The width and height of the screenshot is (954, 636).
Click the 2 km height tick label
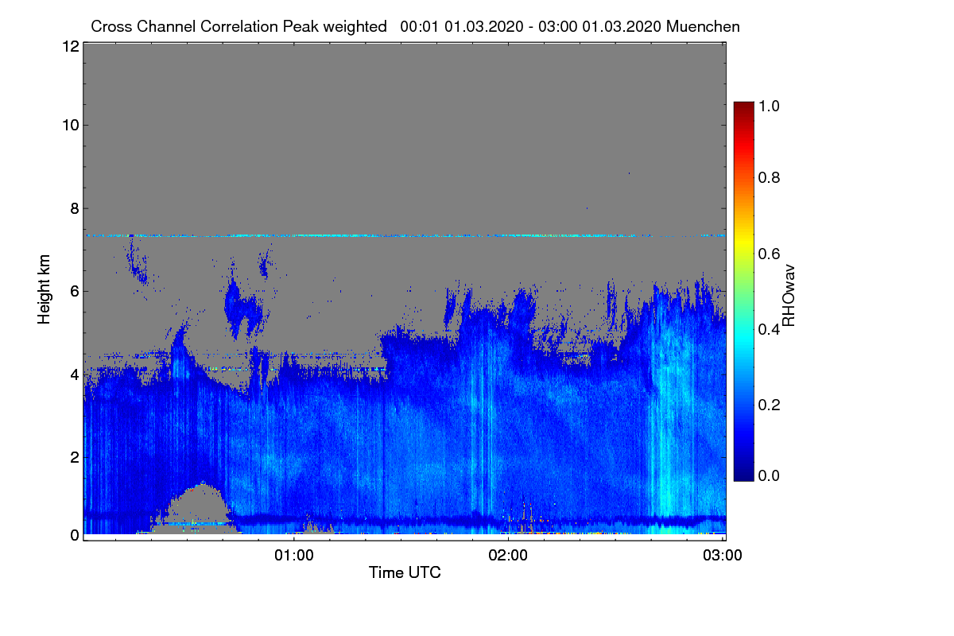click(x=73, y=456)
